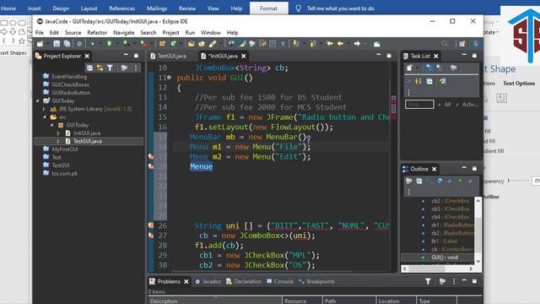This screenshot has width=540, height=304.
Task: Expand the JRE System Library node
Action: [44, 109]
